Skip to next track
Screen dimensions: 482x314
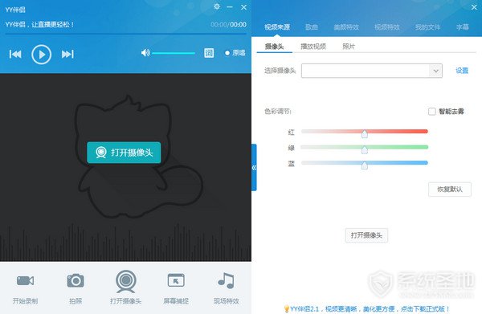pos(67,54)
